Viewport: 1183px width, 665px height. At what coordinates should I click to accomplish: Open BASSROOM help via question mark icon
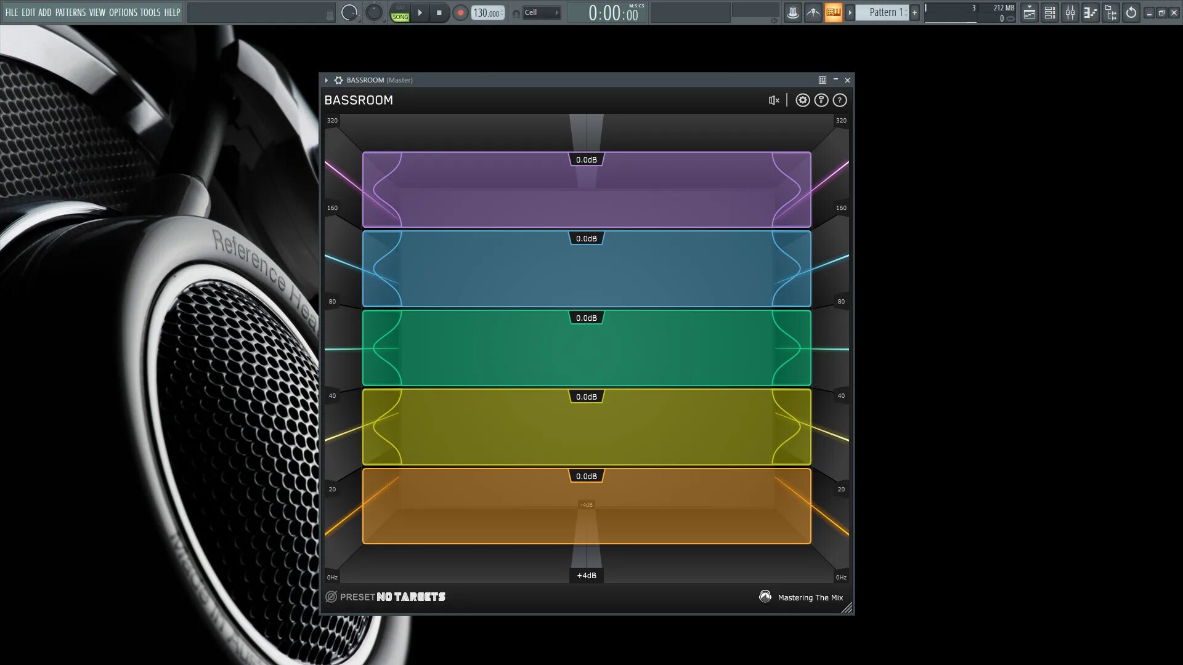(x=840, y=100)
